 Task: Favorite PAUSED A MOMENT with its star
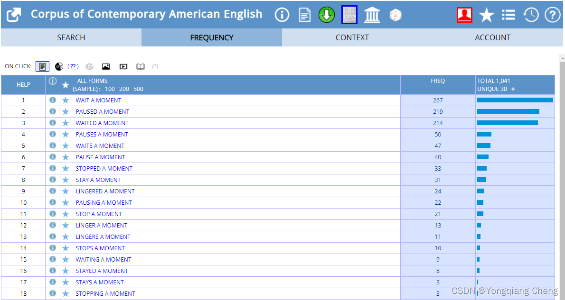[65, 111]
